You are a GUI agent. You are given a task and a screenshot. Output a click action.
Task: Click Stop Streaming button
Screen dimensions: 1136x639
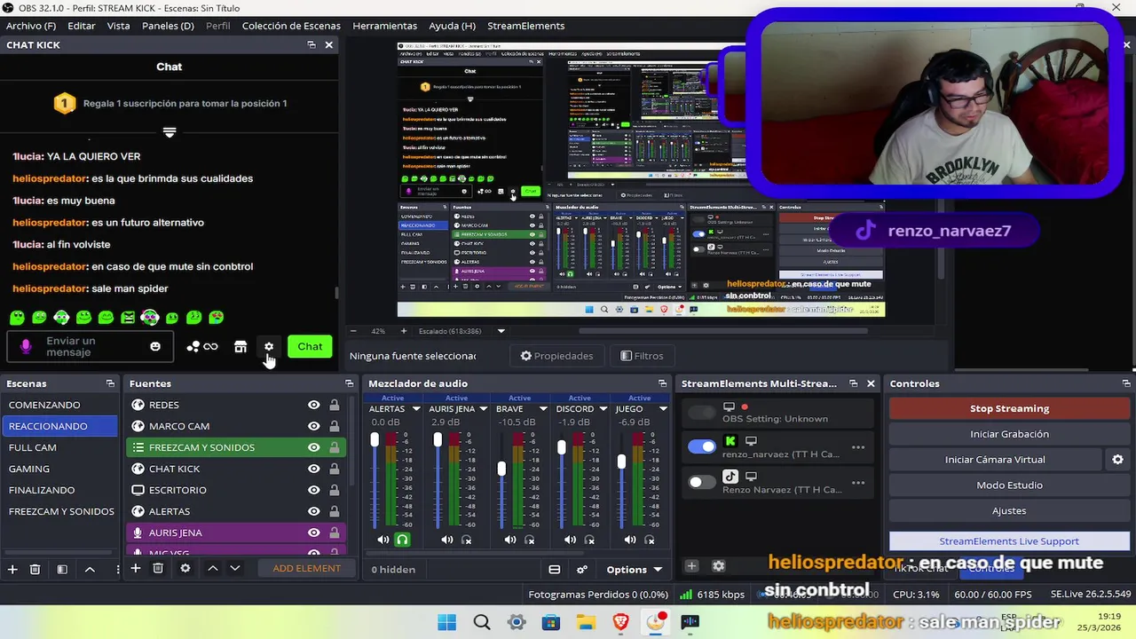pyautogui.click(x=1009, y=408)
